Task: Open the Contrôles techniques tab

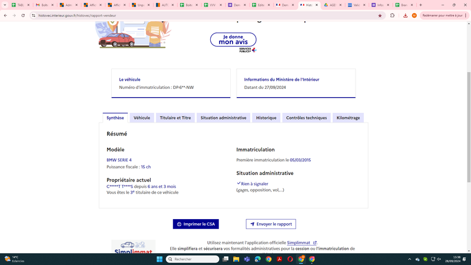Action: [306, 118]
